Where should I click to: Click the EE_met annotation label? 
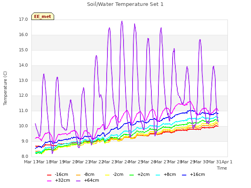pyautogui.click(x=43, y=16)
